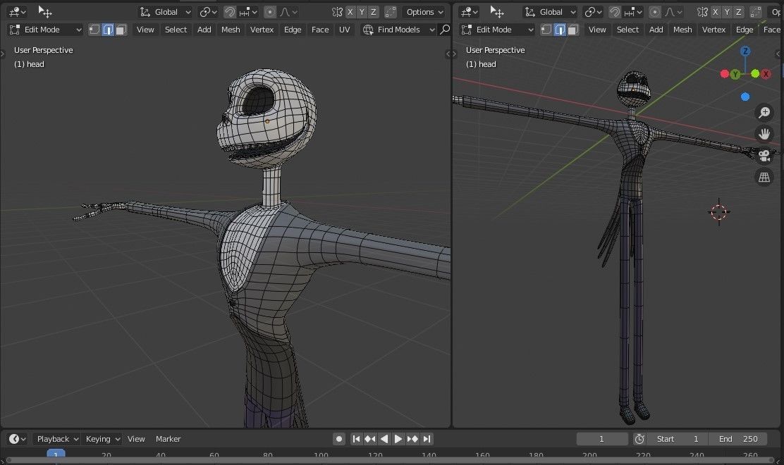Click the zoom view magnifier icon
Viewport: 784px width, 465px height.
click(x=764, y=113)
